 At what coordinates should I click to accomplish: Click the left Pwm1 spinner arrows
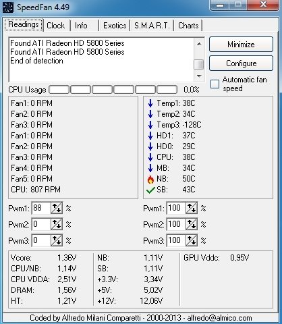[x=57, y=208]
